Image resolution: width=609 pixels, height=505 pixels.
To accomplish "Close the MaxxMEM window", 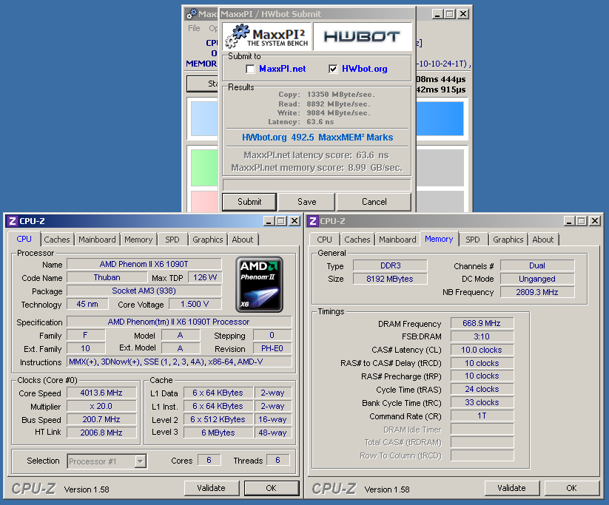I will pos(463,14).
